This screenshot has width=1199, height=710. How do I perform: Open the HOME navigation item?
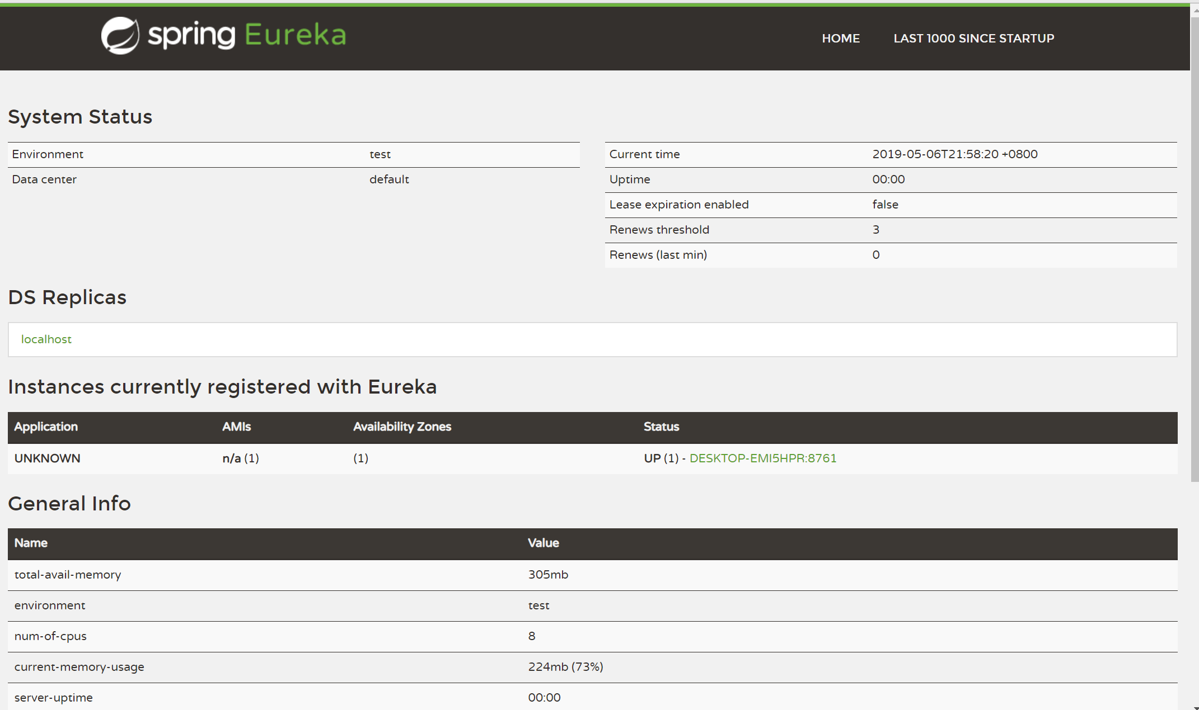coord(840,39)
